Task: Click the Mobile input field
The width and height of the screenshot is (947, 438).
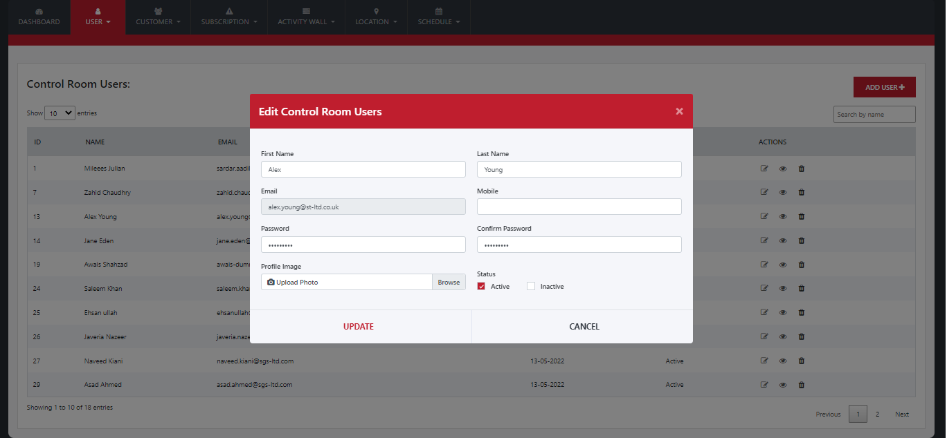Action: tap(579, 207)
